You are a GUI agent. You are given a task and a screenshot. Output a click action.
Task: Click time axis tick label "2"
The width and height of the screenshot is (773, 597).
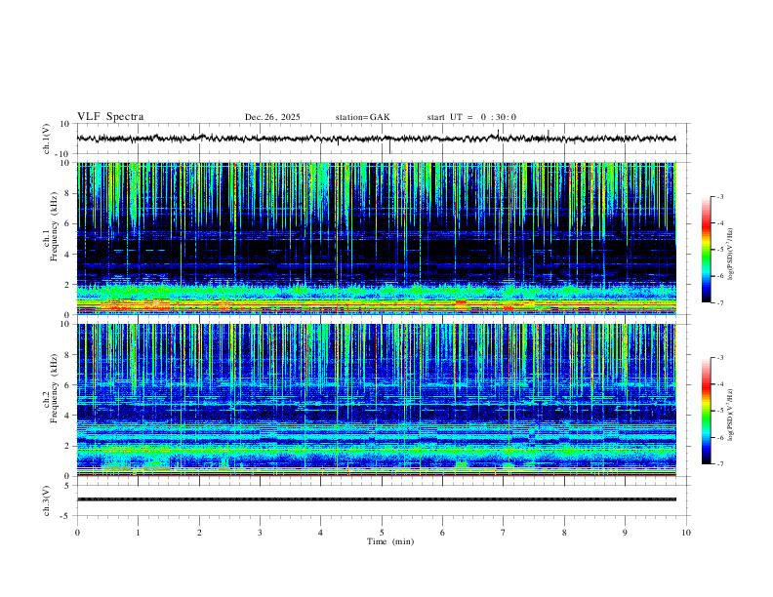199,533
